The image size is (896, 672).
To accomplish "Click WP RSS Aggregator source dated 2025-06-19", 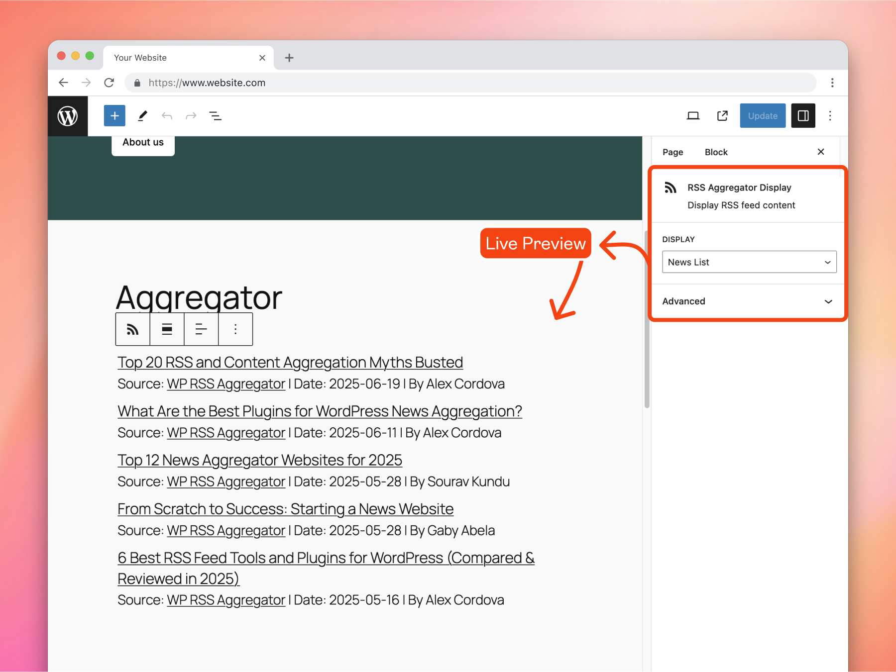I will [226, 384].
